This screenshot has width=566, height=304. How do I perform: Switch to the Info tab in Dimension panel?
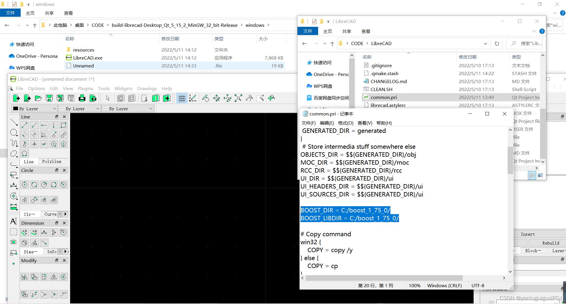[x=52, y=252]
